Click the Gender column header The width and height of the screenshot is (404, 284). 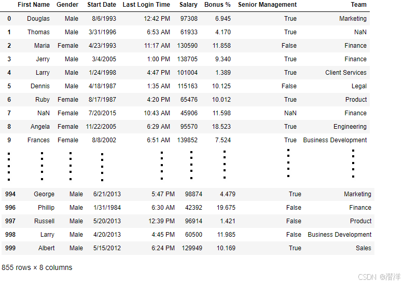click(x=67, y=5)
